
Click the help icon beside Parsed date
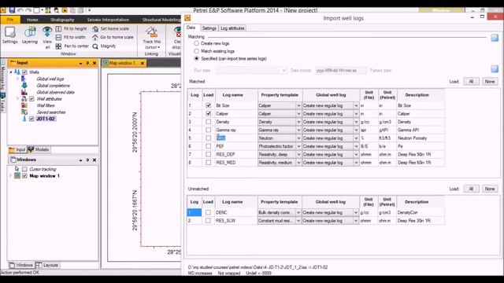coord(495,69)
